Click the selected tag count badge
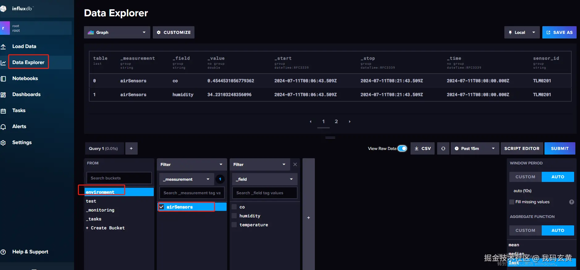 point(220,179)
